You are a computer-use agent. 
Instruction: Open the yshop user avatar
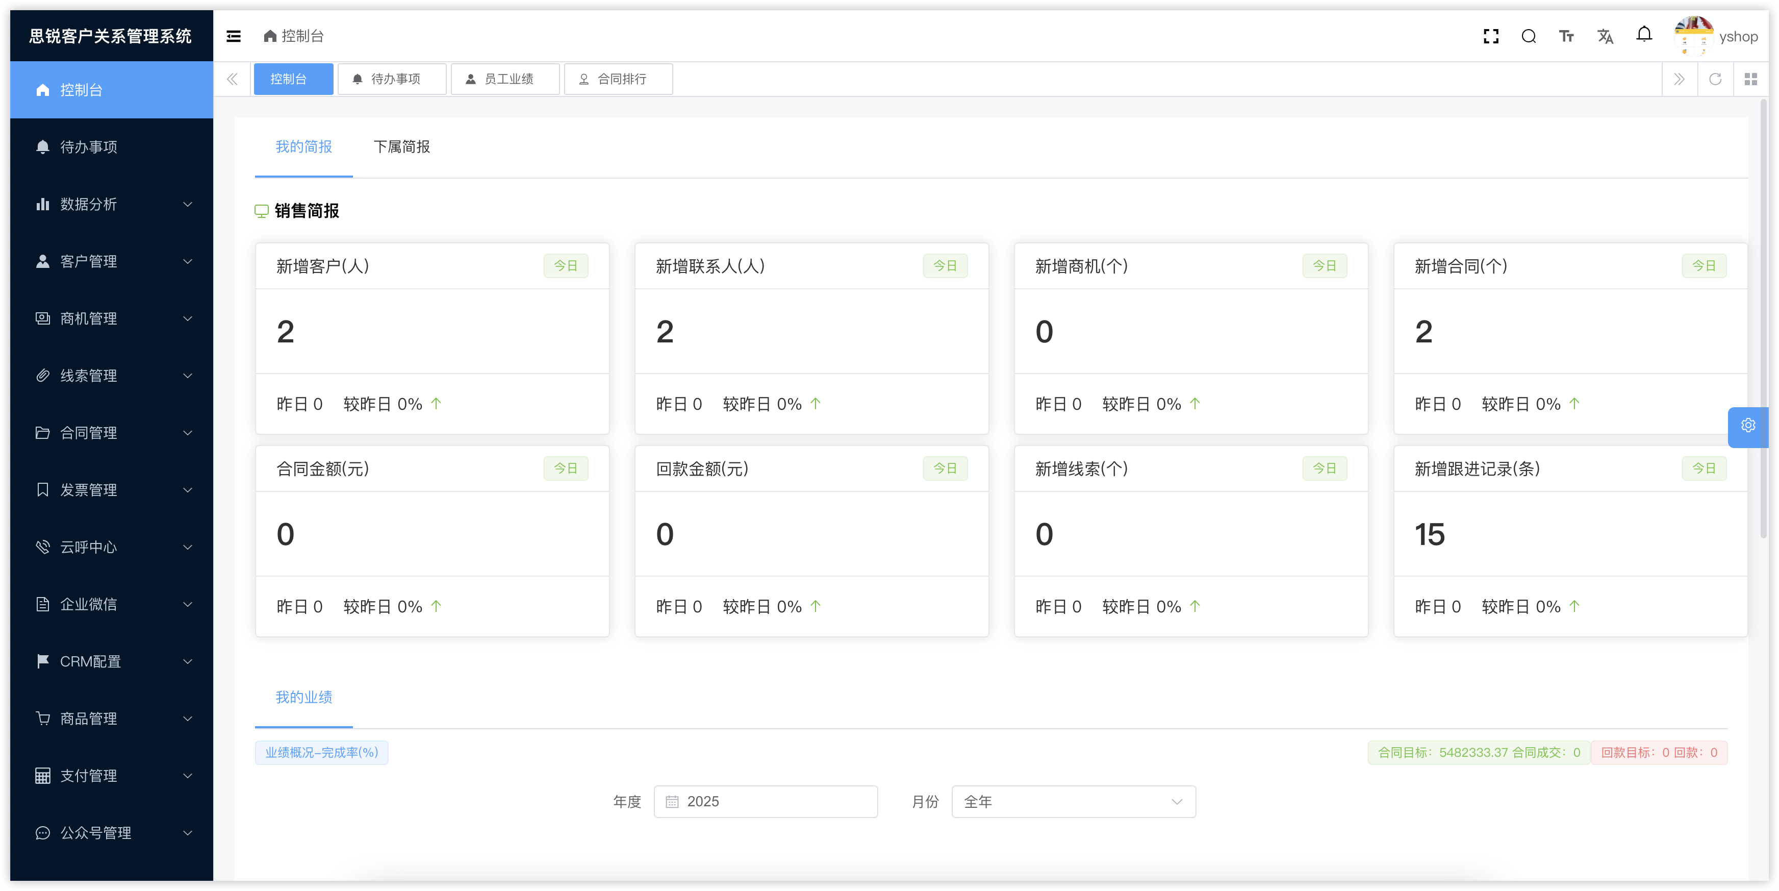1693,36
